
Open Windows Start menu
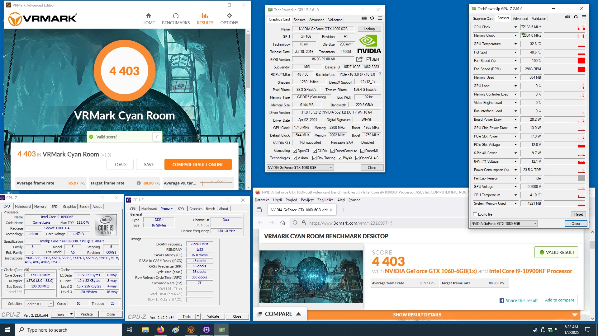7,330
